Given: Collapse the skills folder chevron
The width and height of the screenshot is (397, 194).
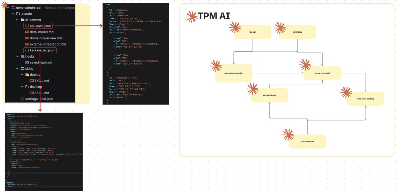Looking at the screenshot, I should pos(18,68).
